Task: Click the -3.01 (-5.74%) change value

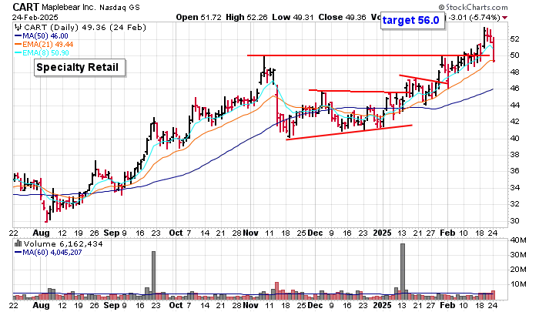Action: (473, 18)
